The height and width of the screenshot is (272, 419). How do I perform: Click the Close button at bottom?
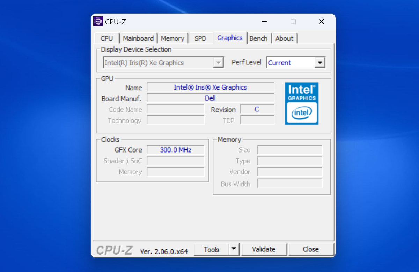pyautogui.click(x=311, y=249)
